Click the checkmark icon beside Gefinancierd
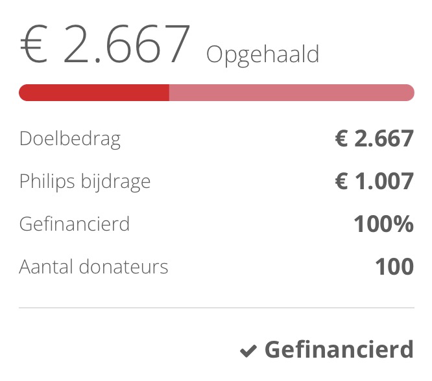 (x=248, y=352)
